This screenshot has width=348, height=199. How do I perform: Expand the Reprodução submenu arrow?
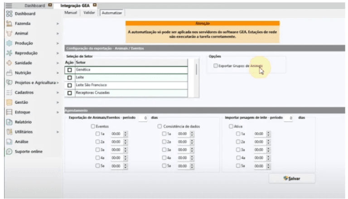tap(58, 53)
